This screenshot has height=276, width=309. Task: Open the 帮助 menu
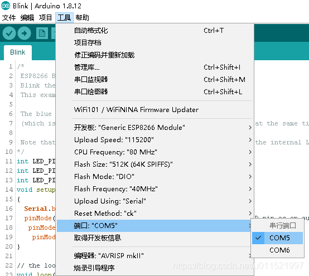83,17
